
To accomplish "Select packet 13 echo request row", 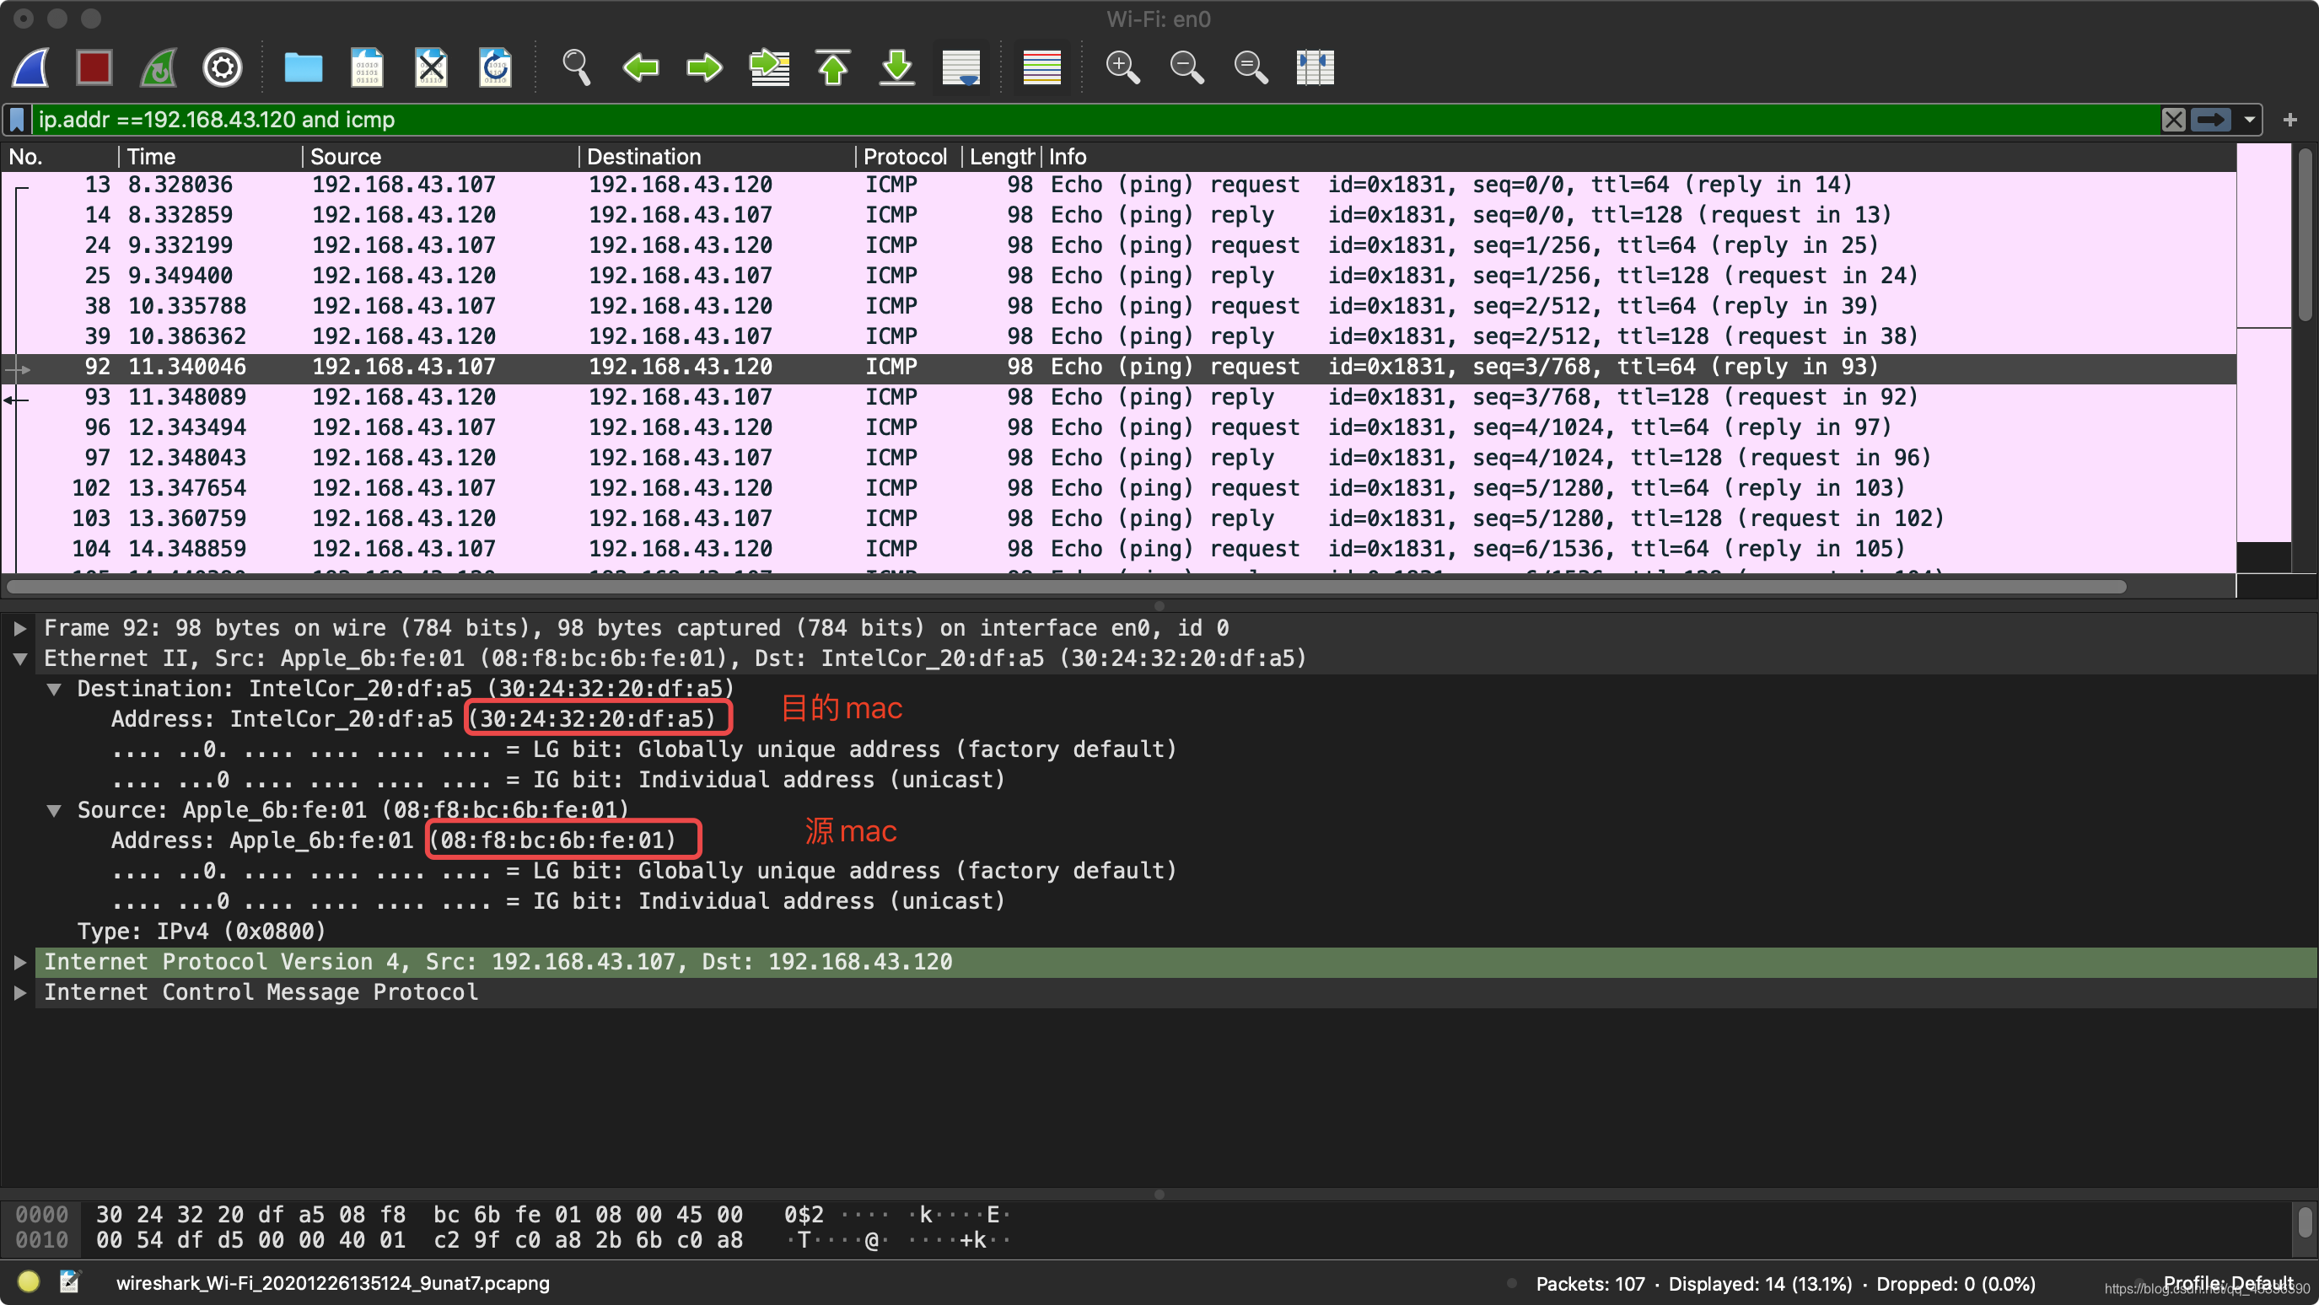I will 1119,185.
